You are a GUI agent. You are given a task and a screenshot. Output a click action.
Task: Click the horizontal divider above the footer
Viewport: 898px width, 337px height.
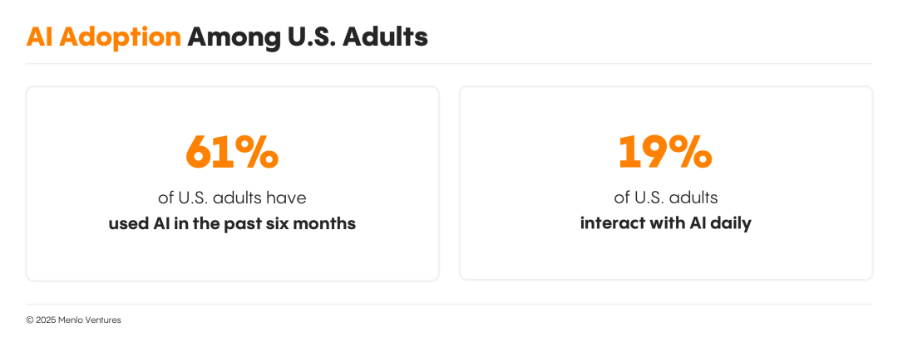point(449,304)
